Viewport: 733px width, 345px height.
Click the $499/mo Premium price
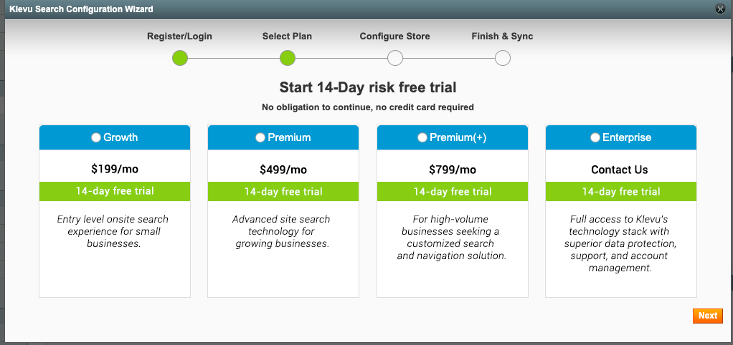coord(283,170)
